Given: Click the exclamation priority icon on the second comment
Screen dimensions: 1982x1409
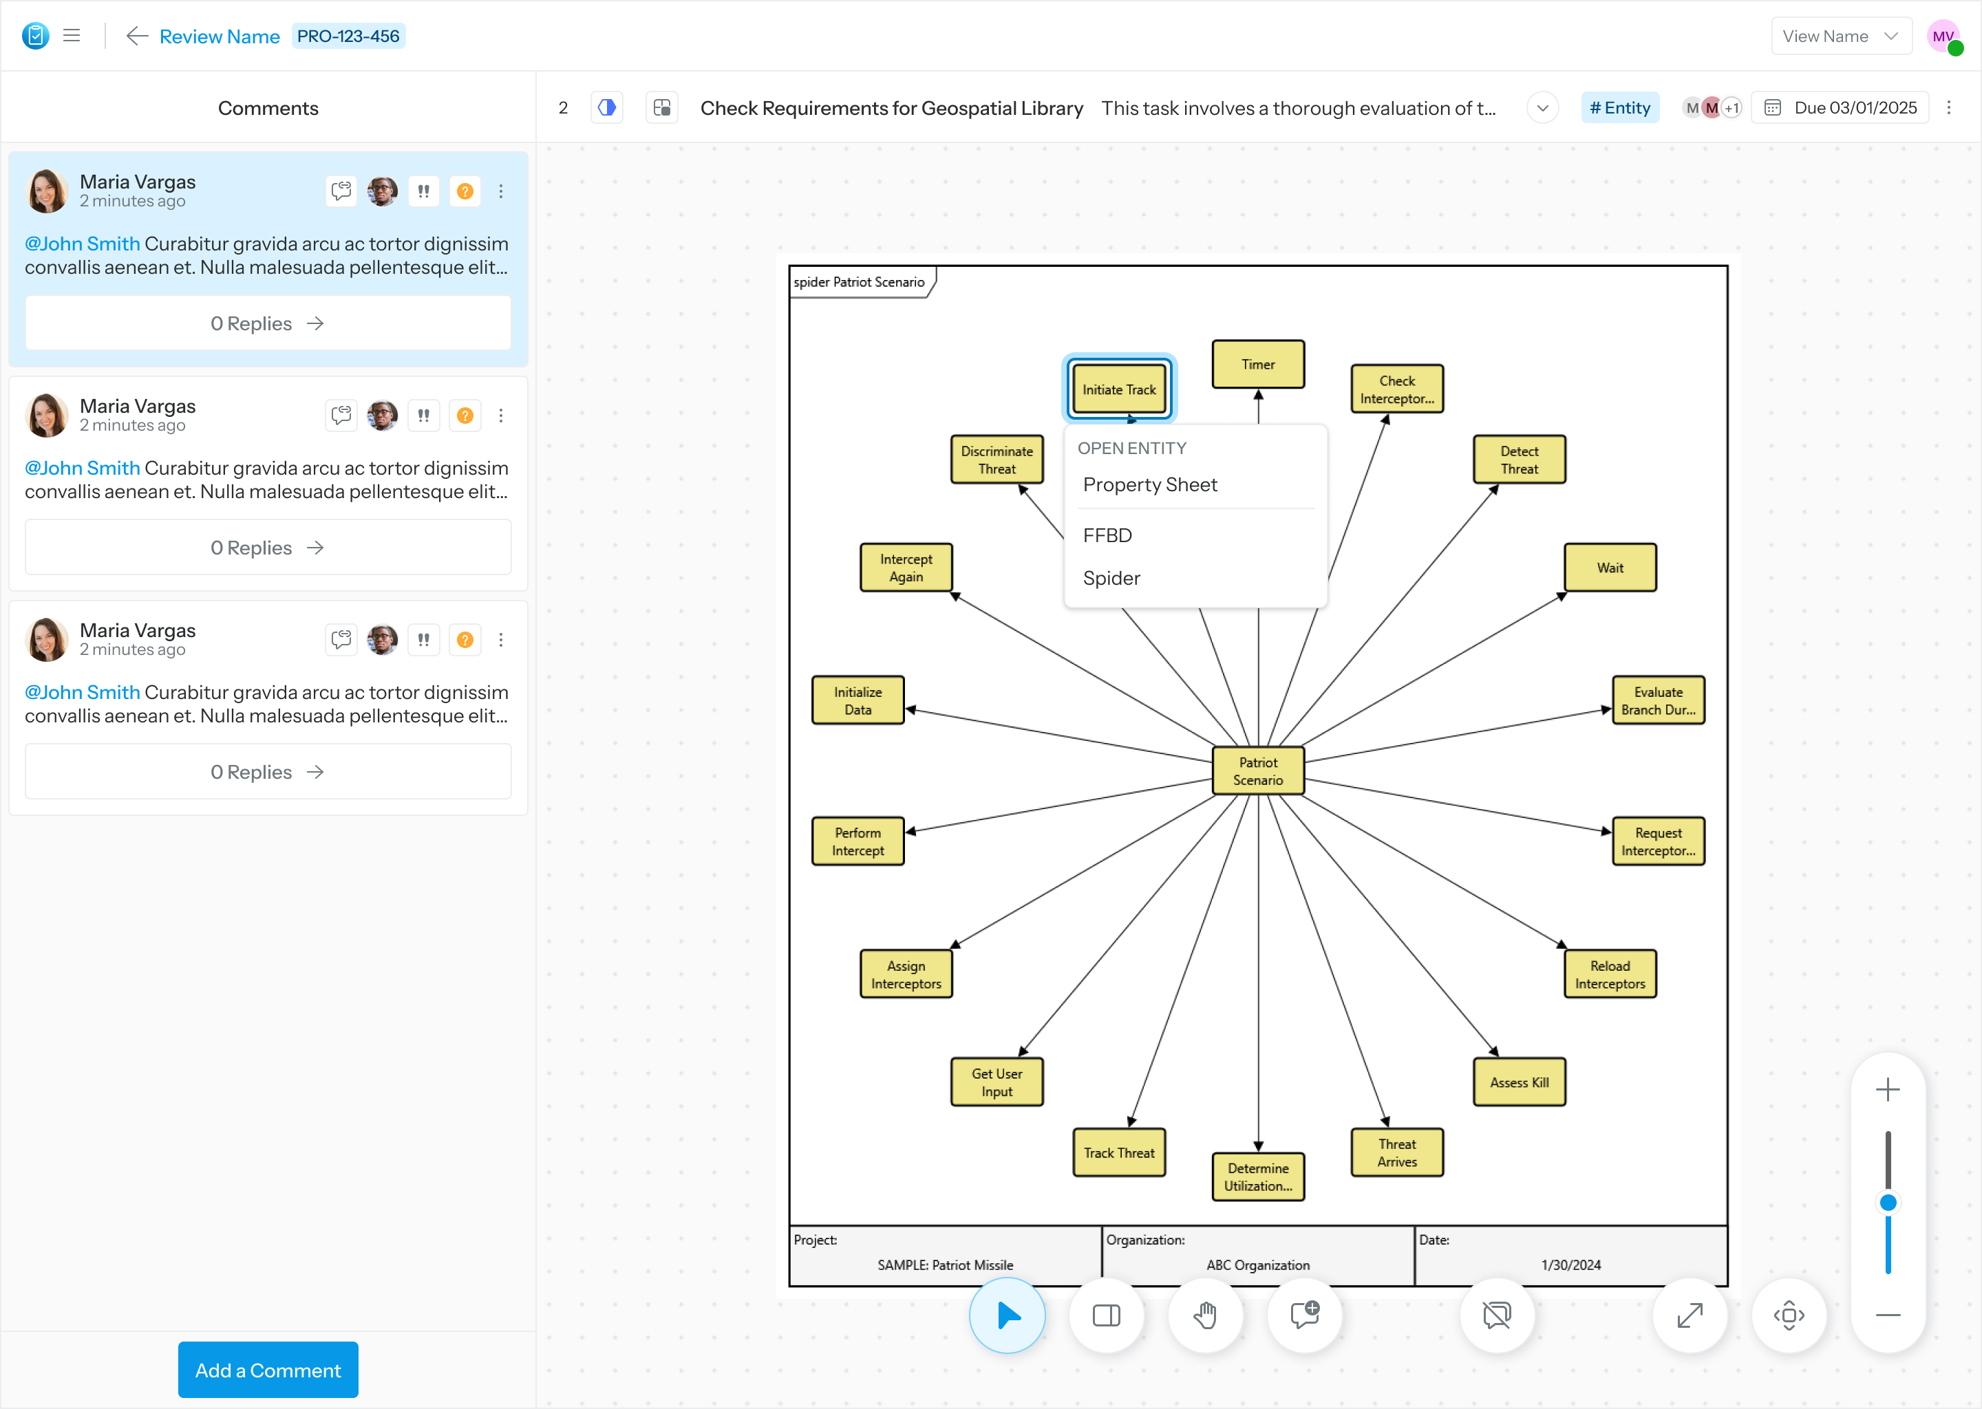Looking at the screenshot, I should pyautogui.click(x=425, y=415).
